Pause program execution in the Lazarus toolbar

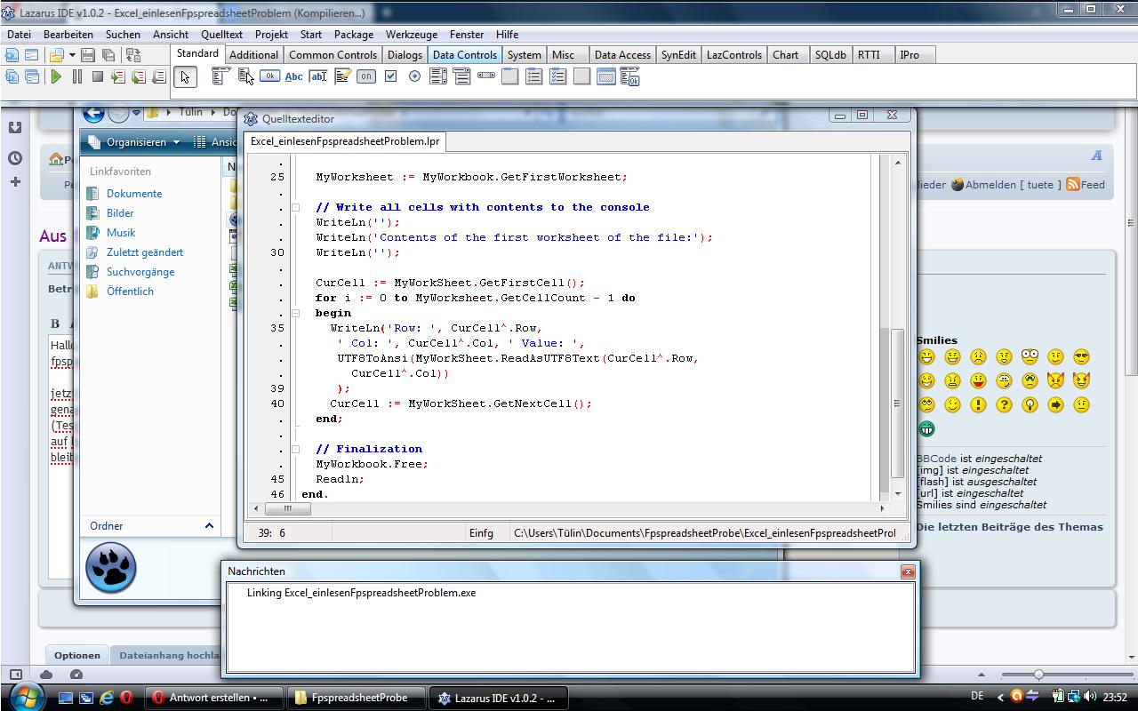[x=76, y=77]
